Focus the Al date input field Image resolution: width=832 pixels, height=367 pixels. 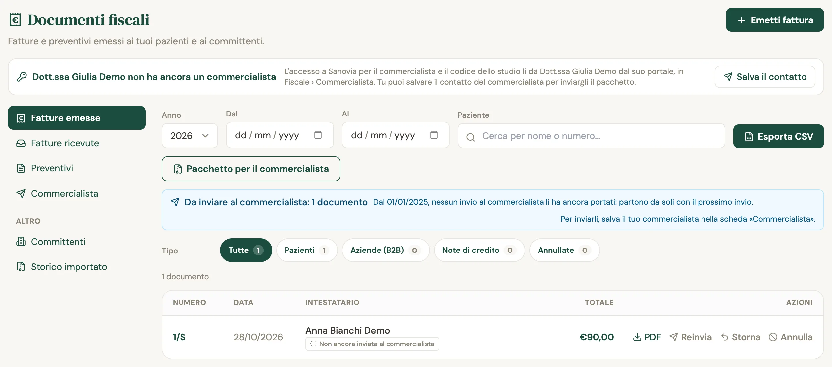(x=395, y=135)
